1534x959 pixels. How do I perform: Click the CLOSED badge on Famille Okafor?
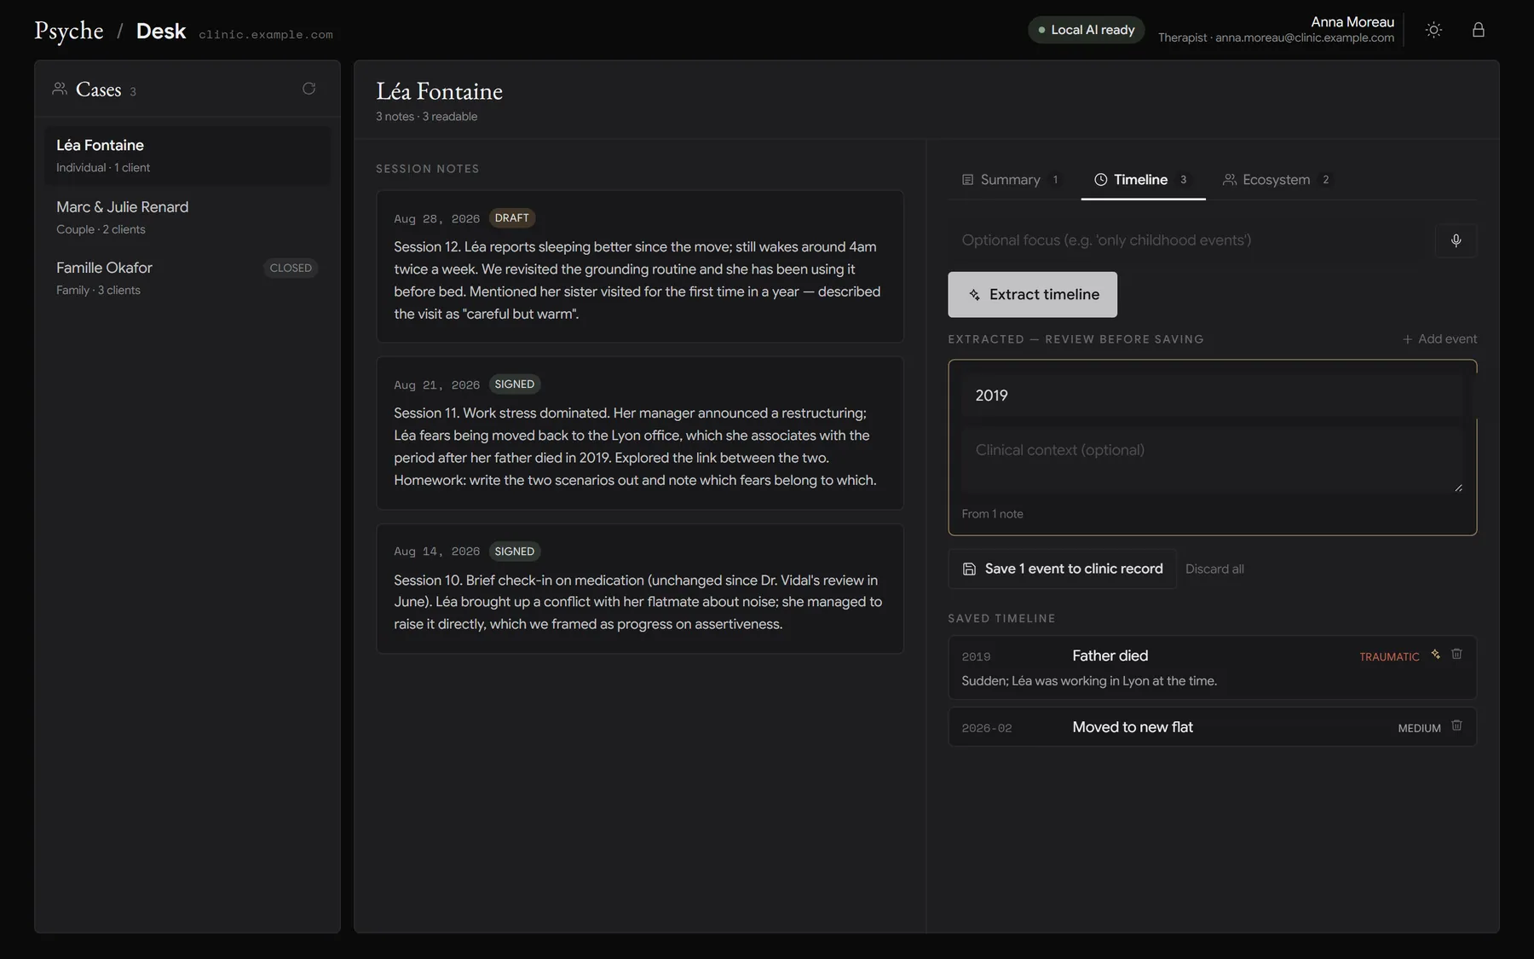pos(291,268)
